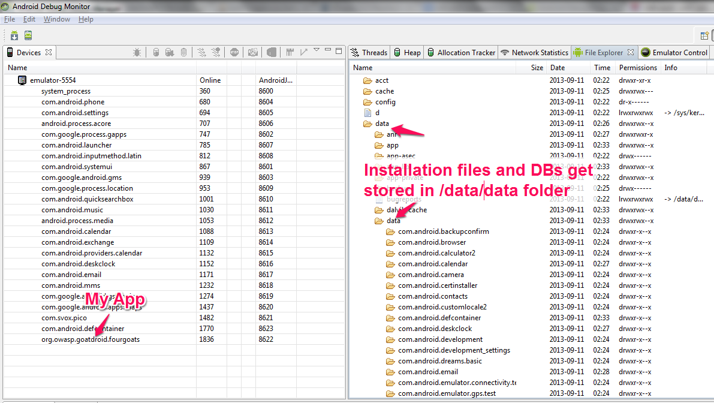Select the com.android.emulator.gps.test folder
This screenshot has width=714, height=403.
tap(447, 393)
